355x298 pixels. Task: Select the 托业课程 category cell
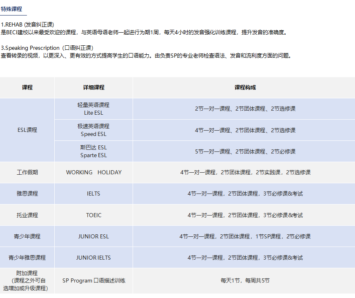[x=27, y=215]
